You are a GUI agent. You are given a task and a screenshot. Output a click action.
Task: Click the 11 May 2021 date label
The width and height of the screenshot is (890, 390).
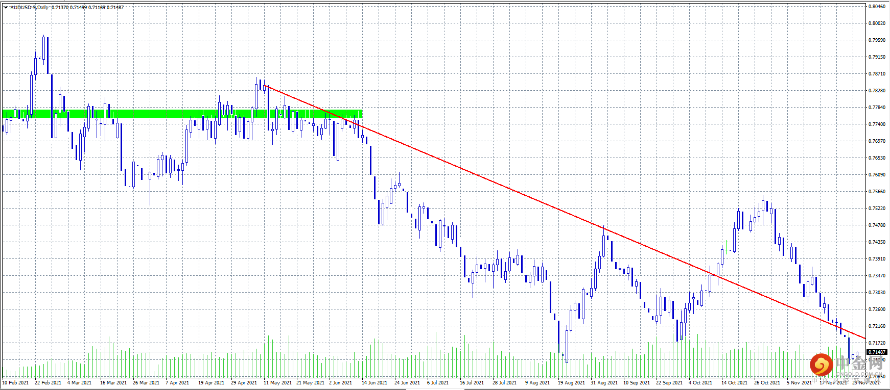pos(277,383)
